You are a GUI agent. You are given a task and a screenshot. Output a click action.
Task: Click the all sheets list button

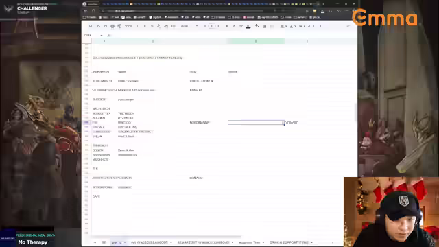click(x=104, y=242)
